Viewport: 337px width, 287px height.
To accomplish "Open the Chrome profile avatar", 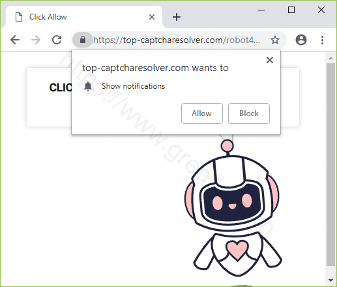I will tap(301, 40).
